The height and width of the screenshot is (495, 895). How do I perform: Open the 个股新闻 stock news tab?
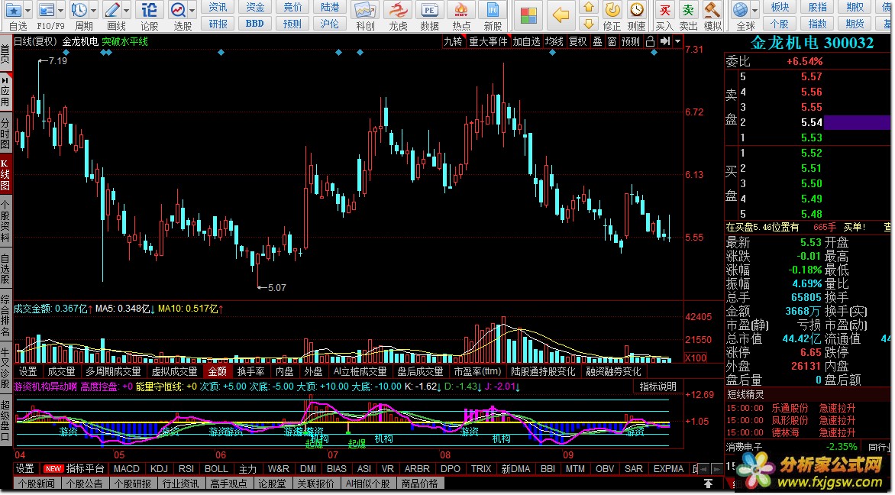pos(37,484)
